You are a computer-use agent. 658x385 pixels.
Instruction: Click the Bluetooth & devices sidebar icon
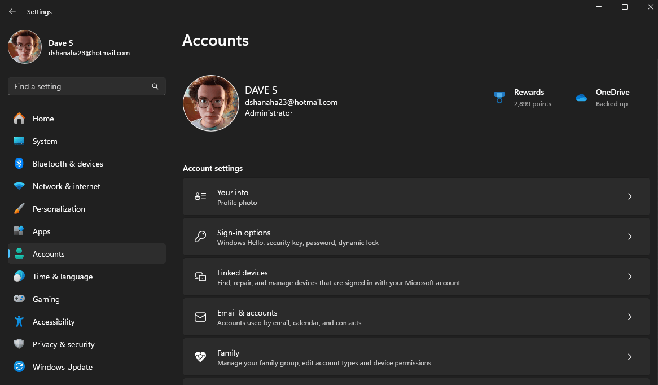[19, 164]
